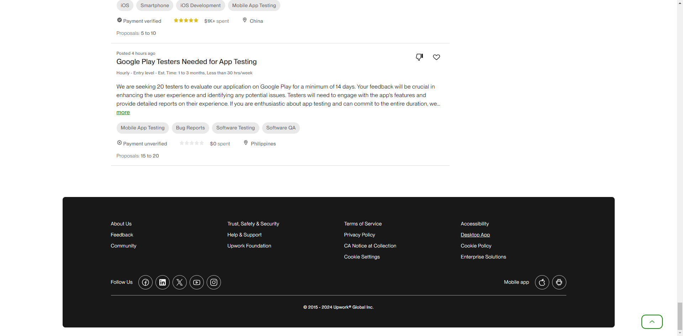The image size is (683, 336).
Task: Click 'Proposals: 15 to 20' text
Action: click(138, 156)
